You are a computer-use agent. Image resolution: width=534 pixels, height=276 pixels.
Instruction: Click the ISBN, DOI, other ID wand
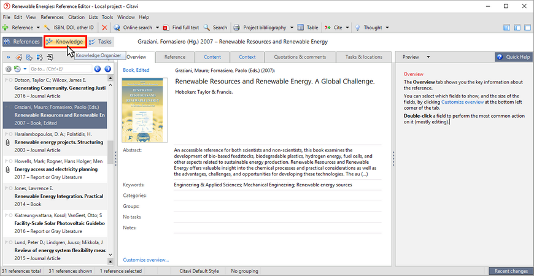[x=47, y=28]
